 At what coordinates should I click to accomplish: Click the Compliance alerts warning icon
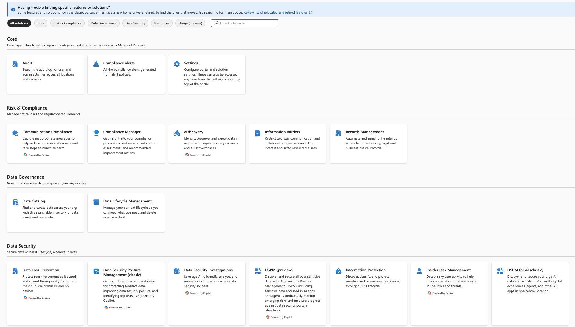[96, 64]
